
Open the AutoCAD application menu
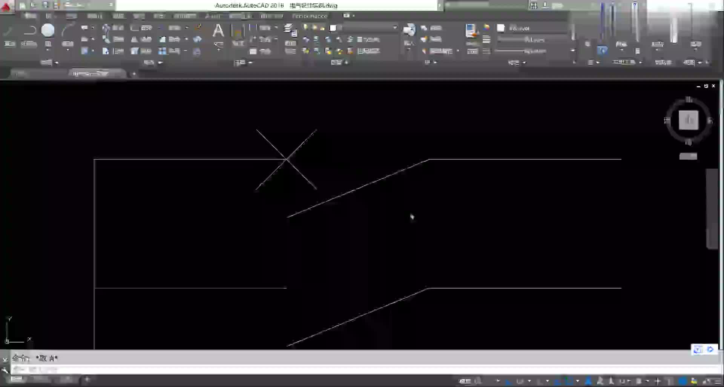6,7
